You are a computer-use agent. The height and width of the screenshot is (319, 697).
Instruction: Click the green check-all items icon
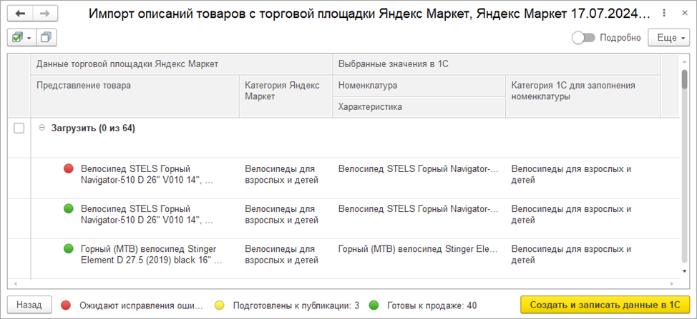pos(17,38)
